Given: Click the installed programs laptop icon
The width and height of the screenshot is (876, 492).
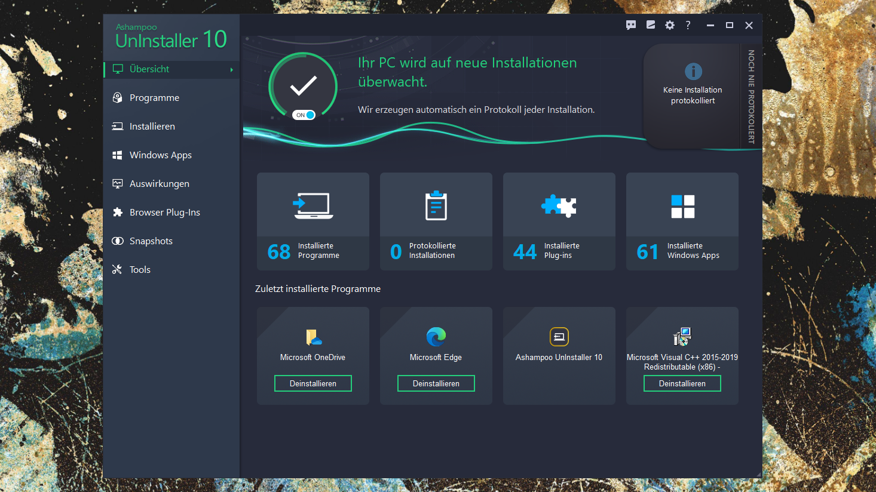Looking at the screenshot, I should (313, 206).
